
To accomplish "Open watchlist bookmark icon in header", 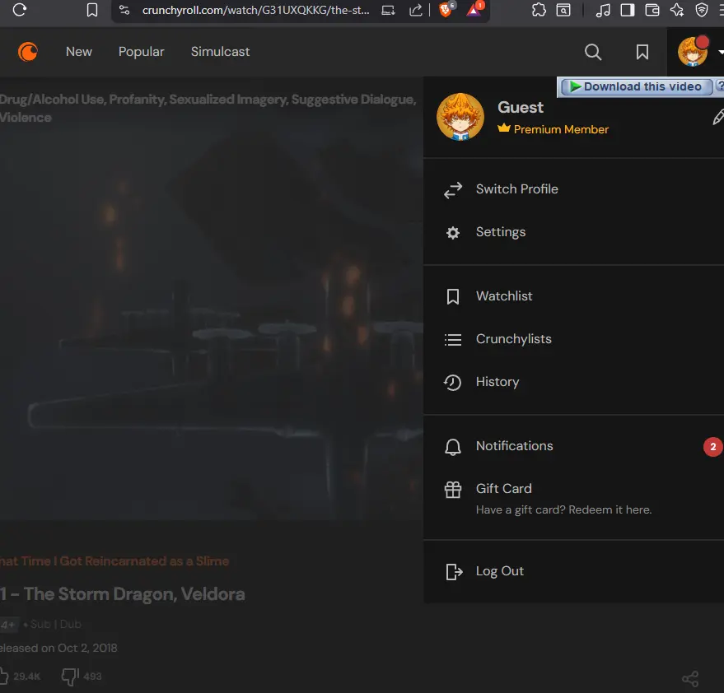I will pos(642,52).
